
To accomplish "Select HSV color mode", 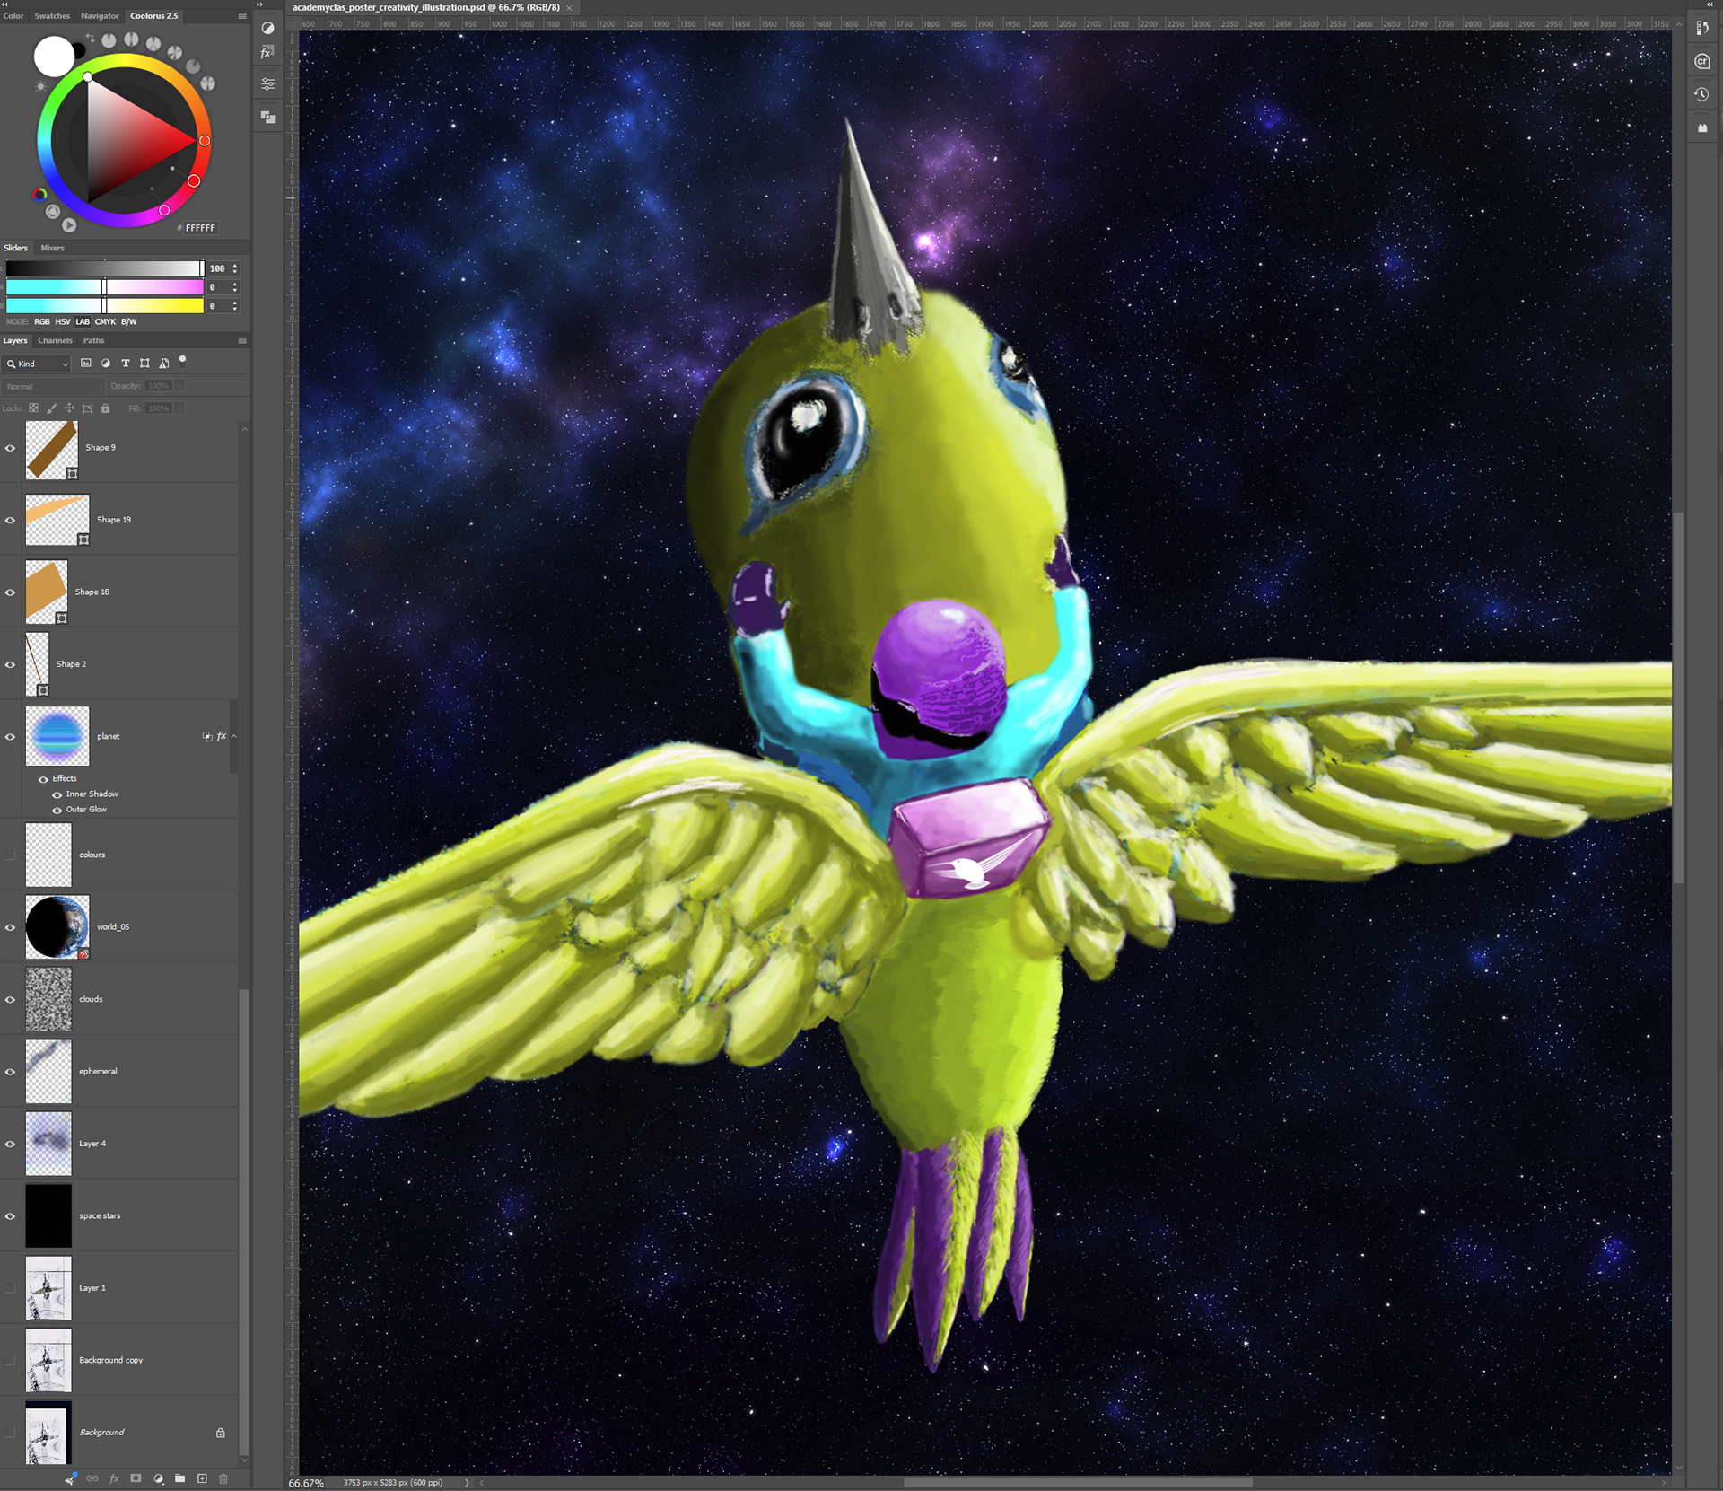I will (x=63, y=321).
